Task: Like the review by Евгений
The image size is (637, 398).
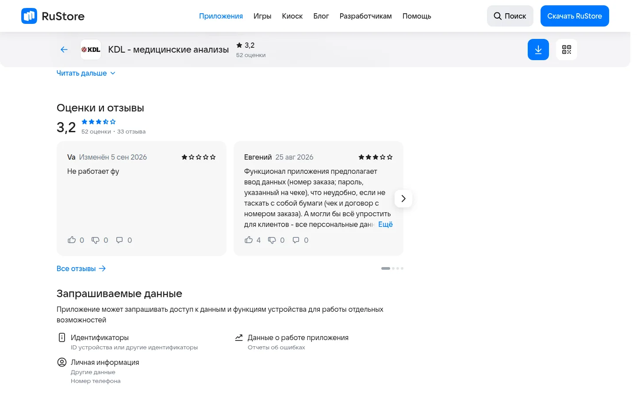Action: click(x=249, y=240)
